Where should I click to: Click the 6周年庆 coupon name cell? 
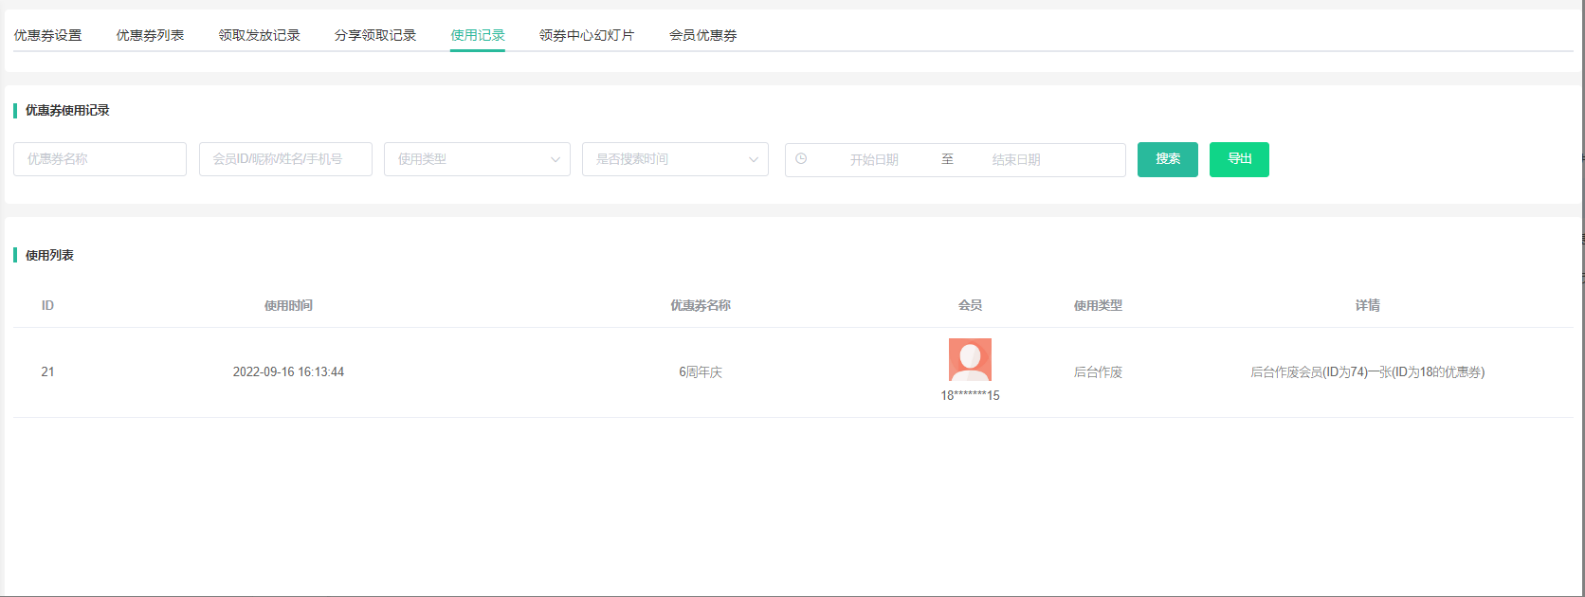(x=701, y=372)
